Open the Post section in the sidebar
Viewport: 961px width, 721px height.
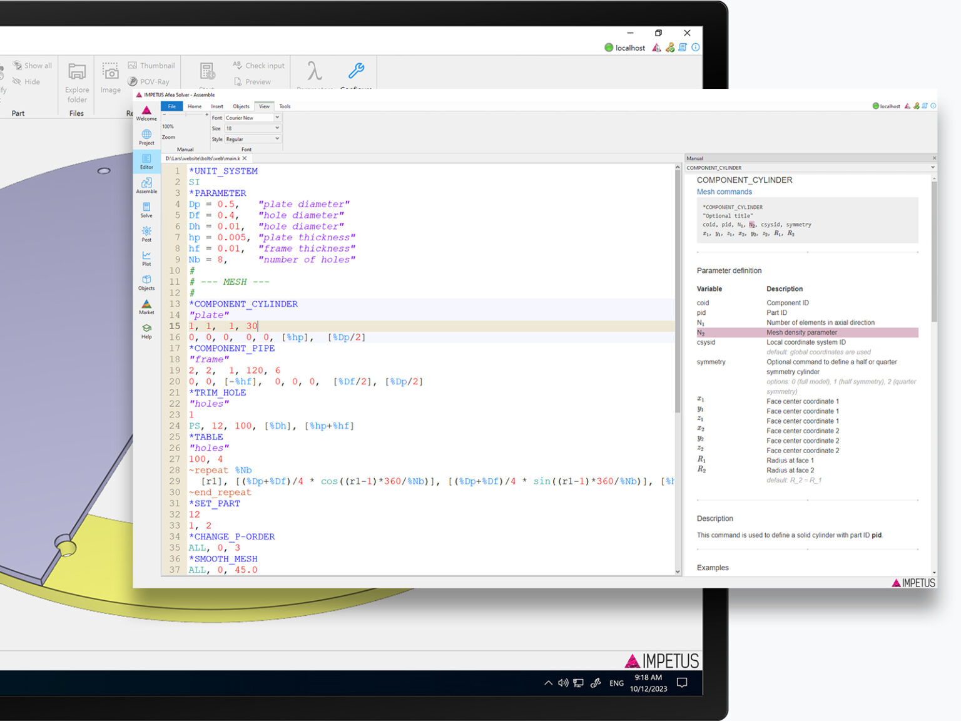[146, 233]
